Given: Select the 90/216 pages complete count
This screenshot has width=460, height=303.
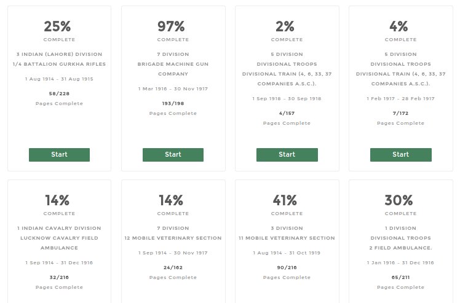Looking at the screenshot, I should (287, 267).
